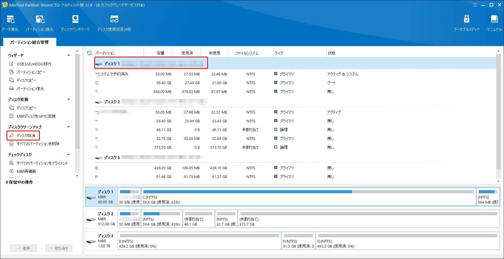Start ディスクコピー under ウィザード

click(x=23, y=80)
